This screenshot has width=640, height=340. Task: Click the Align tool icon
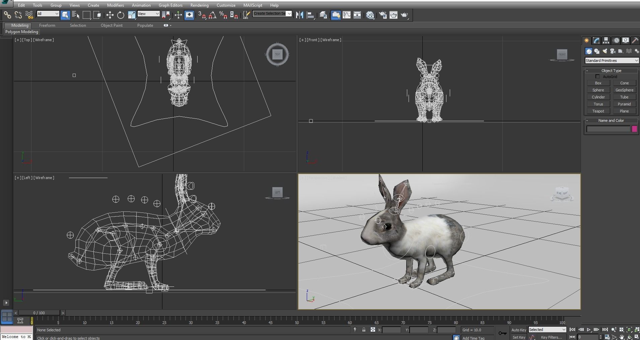[310, 15]
